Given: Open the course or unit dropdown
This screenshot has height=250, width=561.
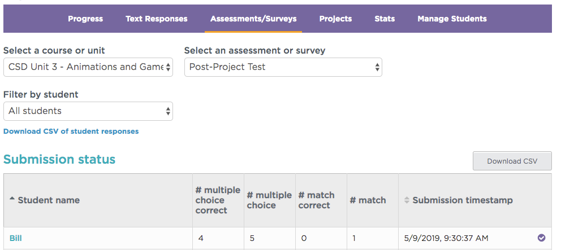Looking at the screenshot, I should click(x=88, y=67).
